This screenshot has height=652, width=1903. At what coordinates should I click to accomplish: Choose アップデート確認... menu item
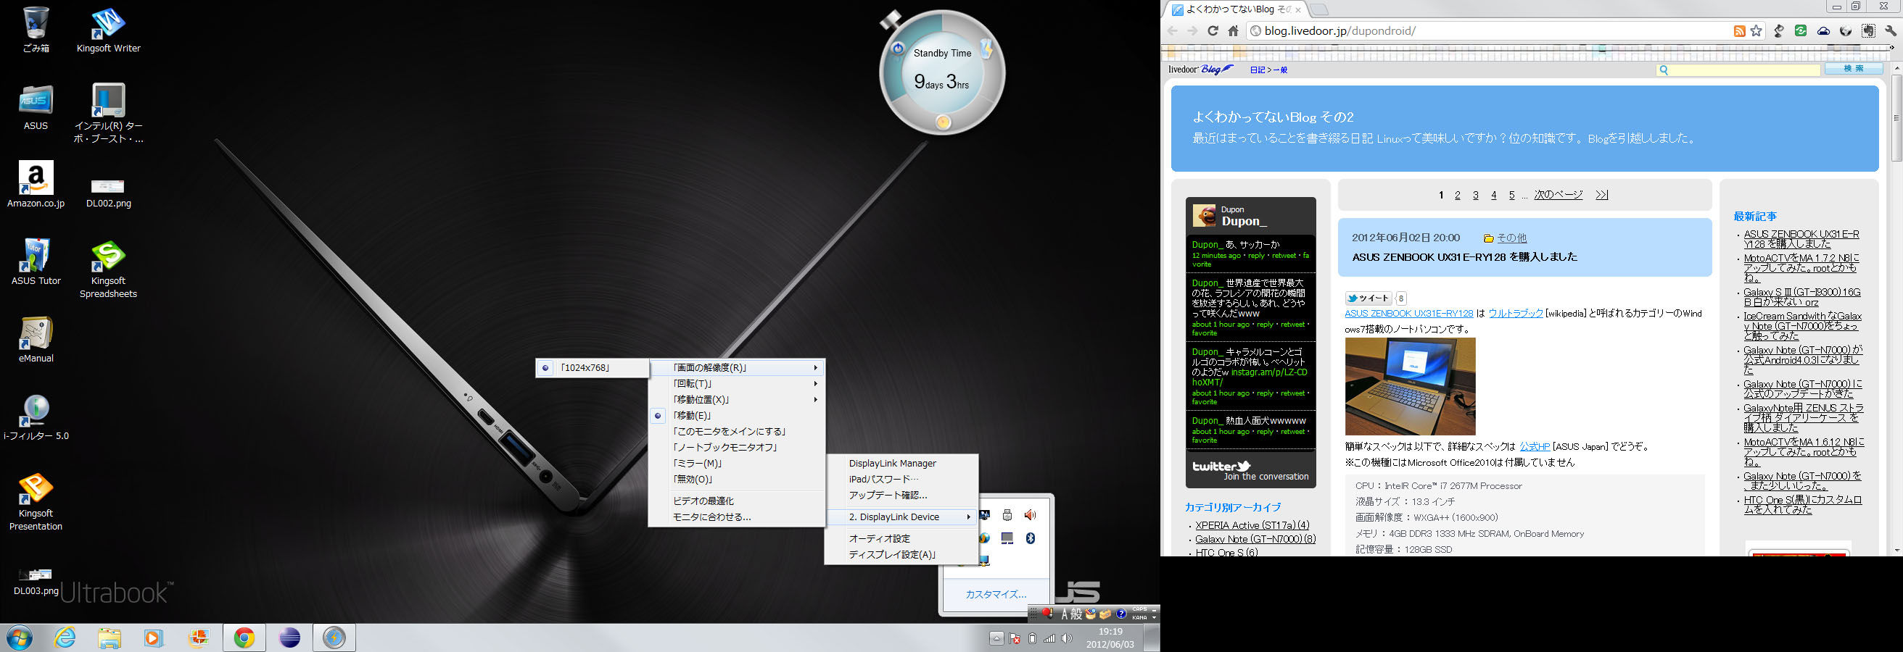[901, 496]
